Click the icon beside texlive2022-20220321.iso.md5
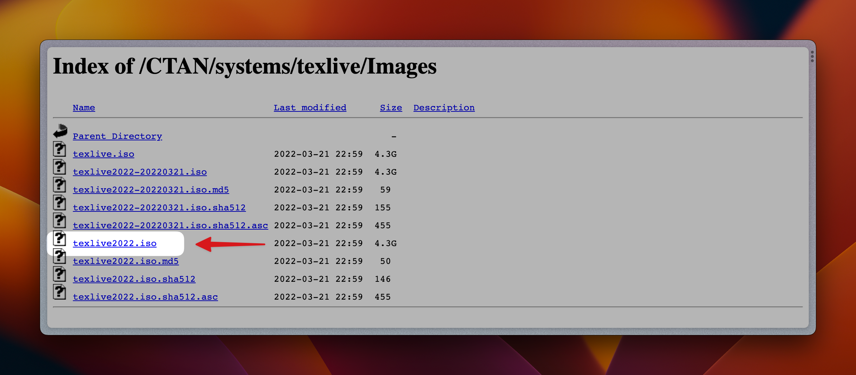The width and height of the screenshot is (856, 375). [60, 185]
